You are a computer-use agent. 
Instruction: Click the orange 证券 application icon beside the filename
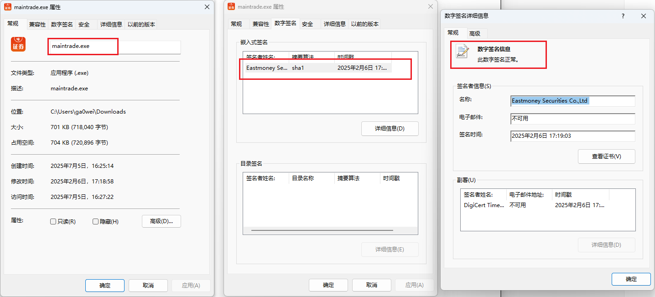click(x=18, y=44)
